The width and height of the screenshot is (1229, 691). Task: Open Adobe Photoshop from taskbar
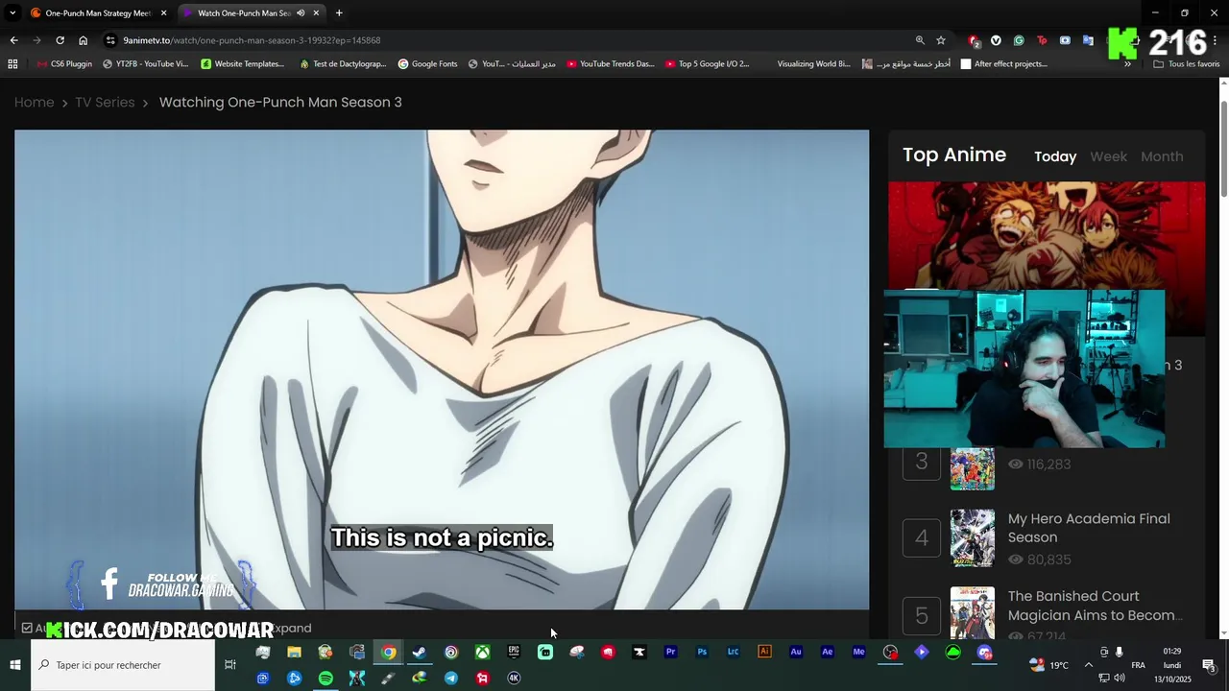click(702, 653)
